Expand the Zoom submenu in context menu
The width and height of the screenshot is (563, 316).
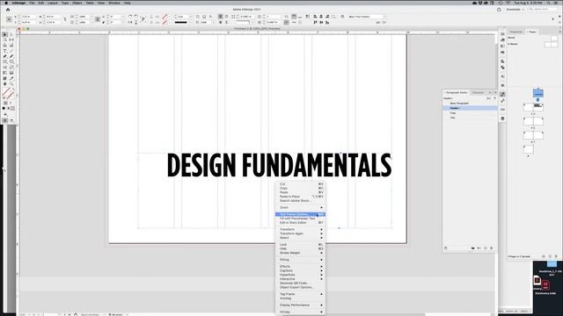pos(301,207)
